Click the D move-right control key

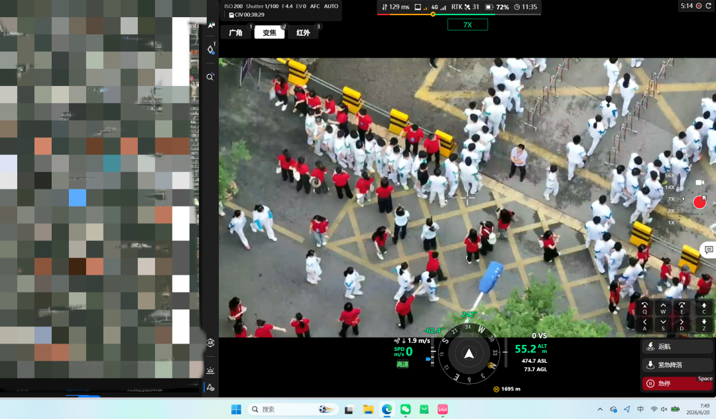(x=682, y=324)
